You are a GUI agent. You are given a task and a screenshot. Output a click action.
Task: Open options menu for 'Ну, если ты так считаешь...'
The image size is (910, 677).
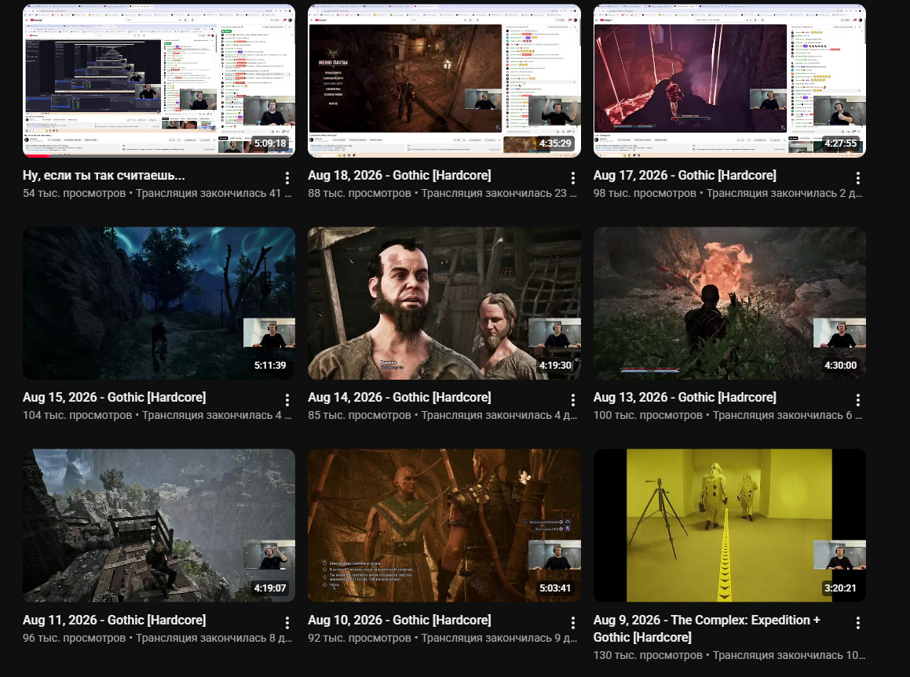tap(287, 178)
